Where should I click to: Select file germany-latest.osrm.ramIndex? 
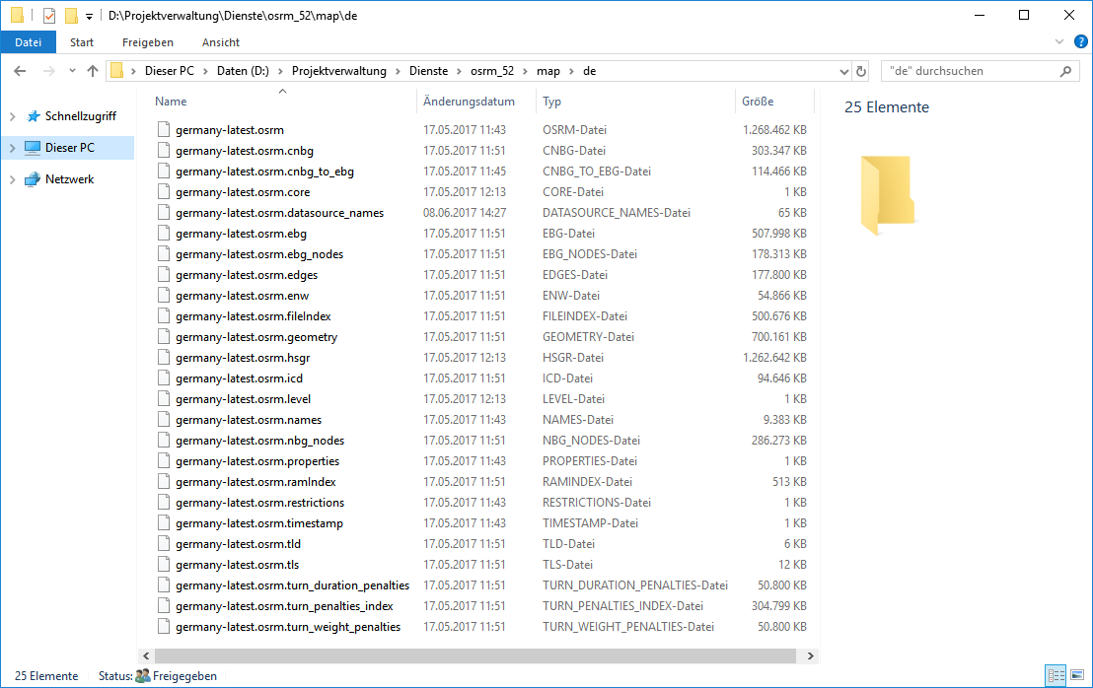(x=255, y=482)
